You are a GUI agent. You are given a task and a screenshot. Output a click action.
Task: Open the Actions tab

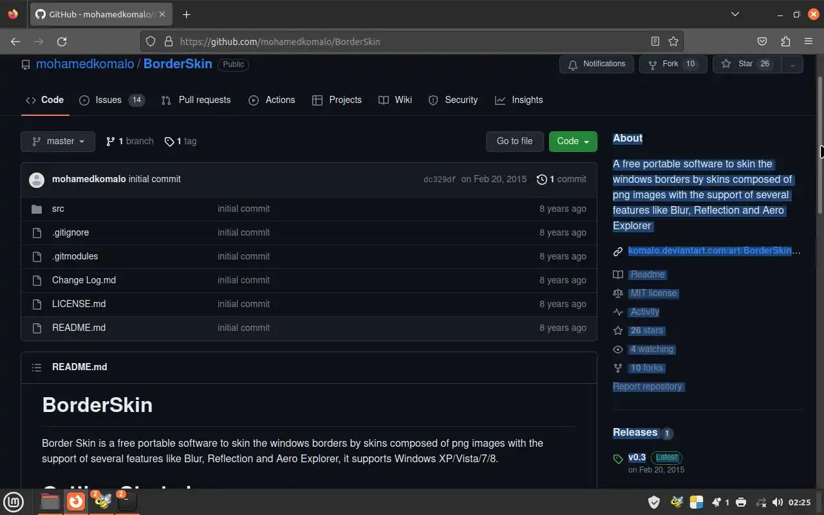click(x=272, y=100)
